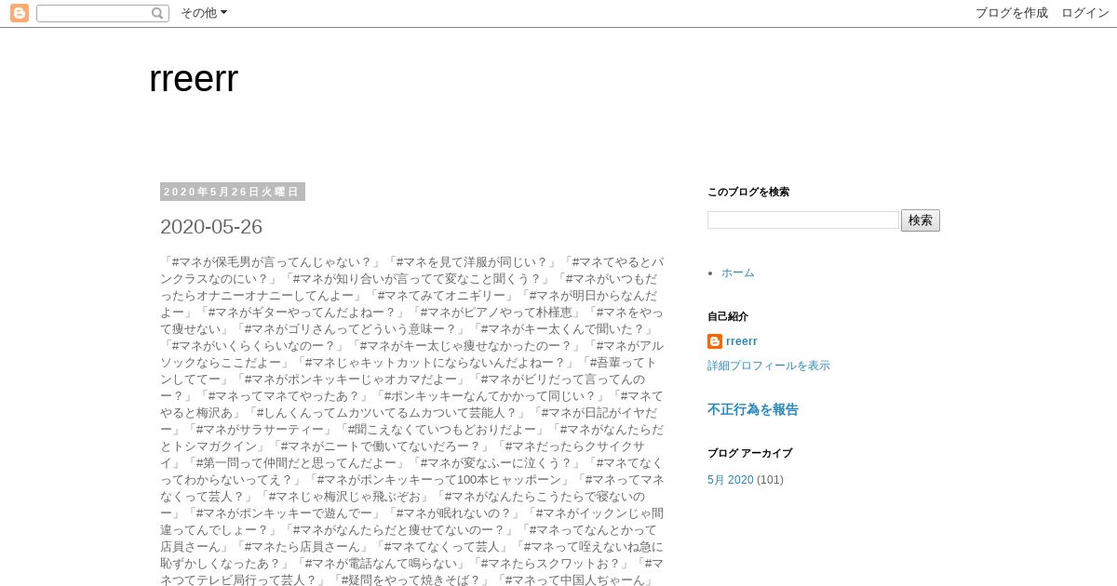Image resolution: width=1117 pixels, height=586 pixels.
Task: Open the rreerr blog title header
Action: coord(194,79)
